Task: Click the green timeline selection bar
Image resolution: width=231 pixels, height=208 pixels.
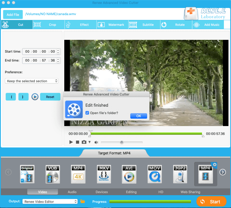Action: [146, 134]
